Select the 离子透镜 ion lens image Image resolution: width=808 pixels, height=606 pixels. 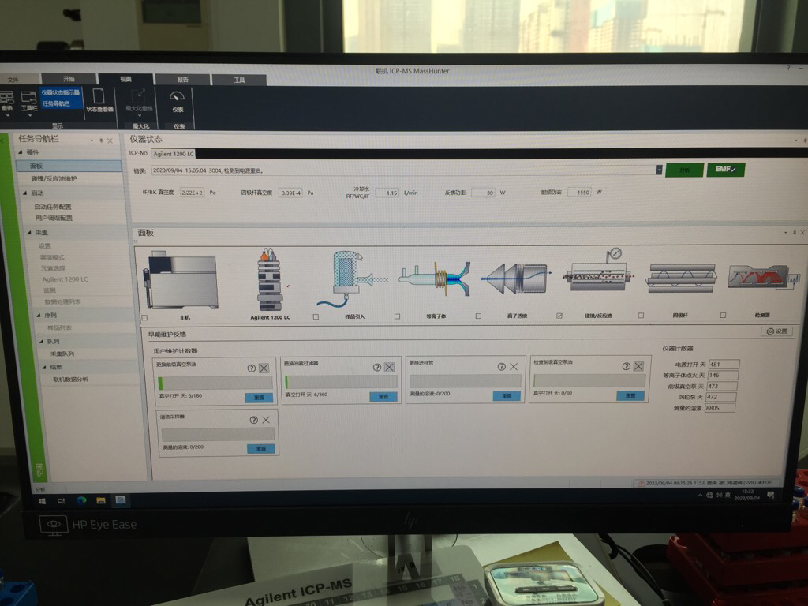(516, 279)
